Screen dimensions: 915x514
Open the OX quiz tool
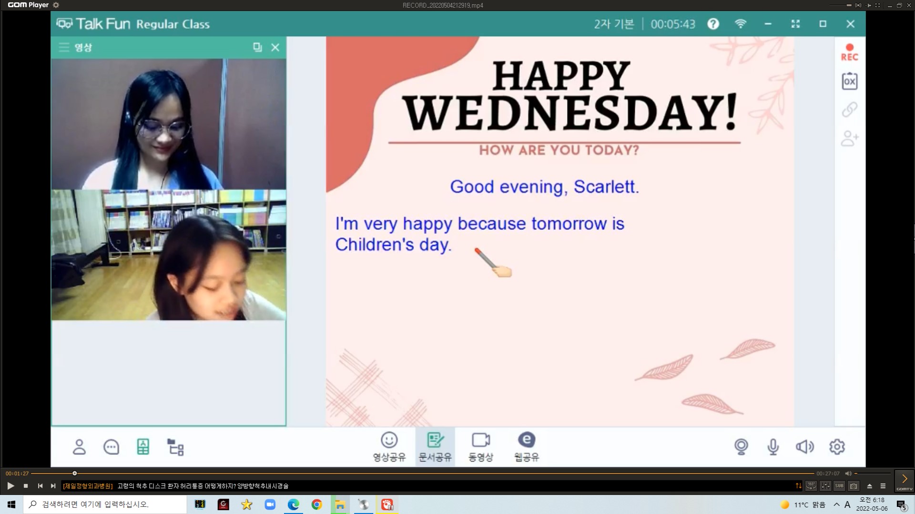(x=849, y=81)
